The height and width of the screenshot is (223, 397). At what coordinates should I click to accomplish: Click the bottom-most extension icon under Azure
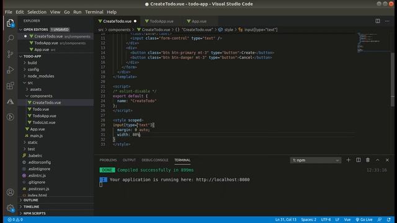tap(10, 117)
